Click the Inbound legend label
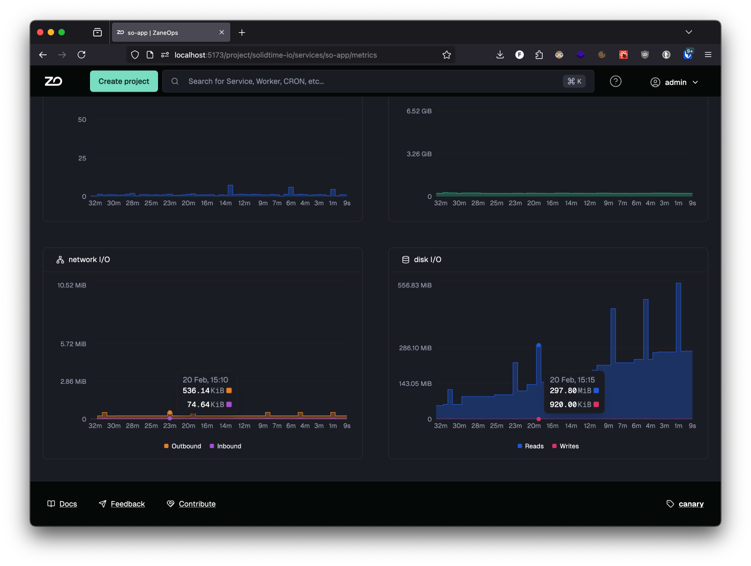This screenshot has width=751, height=566. click(229, 446)
